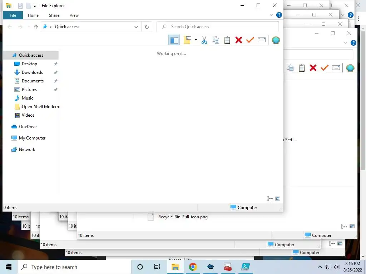Open Task View on the taskbar
Image resolution: width=366 pixels, height=274 pixels.
pos(157,267)
